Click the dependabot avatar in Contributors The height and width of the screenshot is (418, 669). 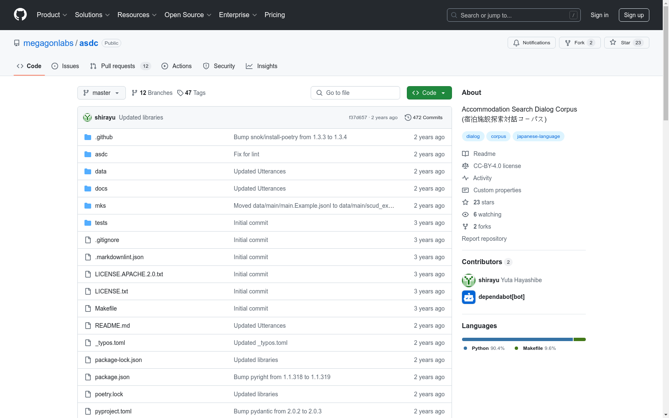(469, 297)
